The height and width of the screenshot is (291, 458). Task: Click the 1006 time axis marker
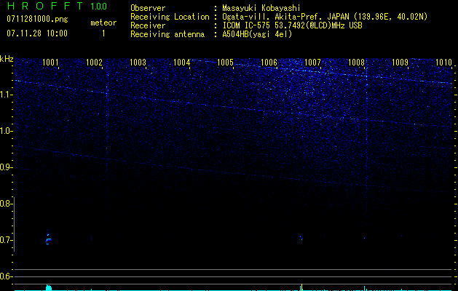tap(269, 63)
